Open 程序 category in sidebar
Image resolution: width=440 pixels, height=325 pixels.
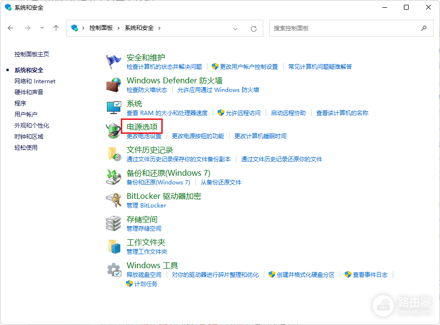[20, 104]
